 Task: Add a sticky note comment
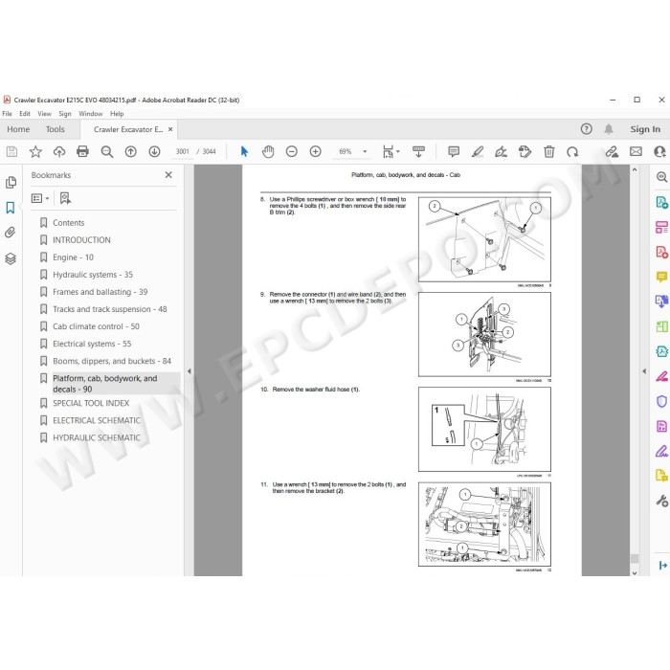[454, 151]
